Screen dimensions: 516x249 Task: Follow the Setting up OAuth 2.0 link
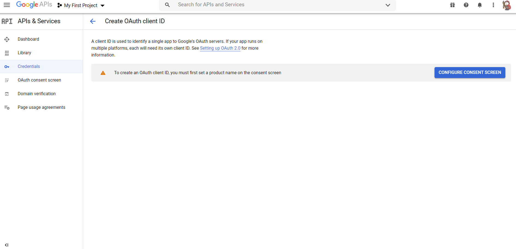pos(220,48)
